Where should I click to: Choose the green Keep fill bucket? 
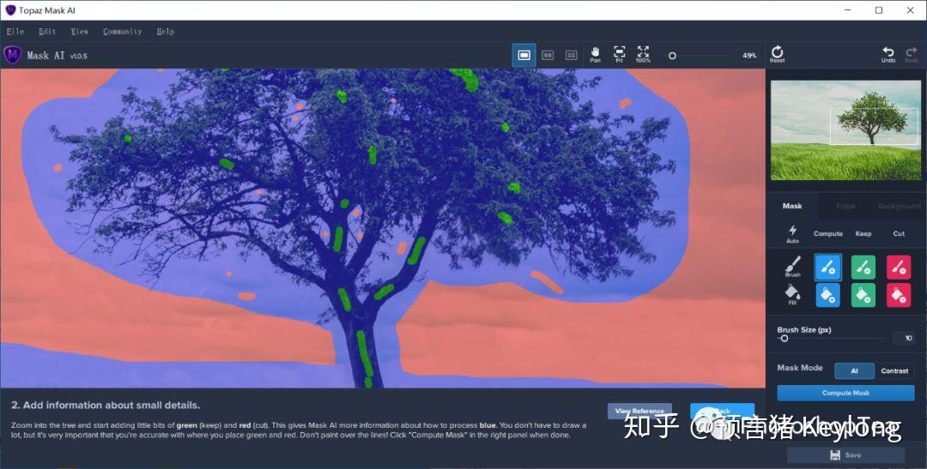tap(863, 295)
